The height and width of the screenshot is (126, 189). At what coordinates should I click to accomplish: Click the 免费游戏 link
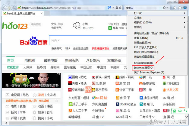[147, 83]
